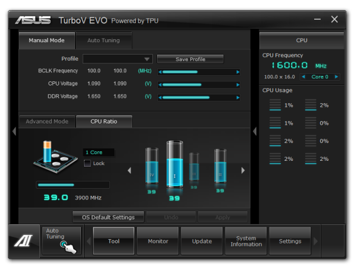The width and height of the screenshot is (357, 270).
Task: Close the TurboV EVO window
Action: [334, 20]
